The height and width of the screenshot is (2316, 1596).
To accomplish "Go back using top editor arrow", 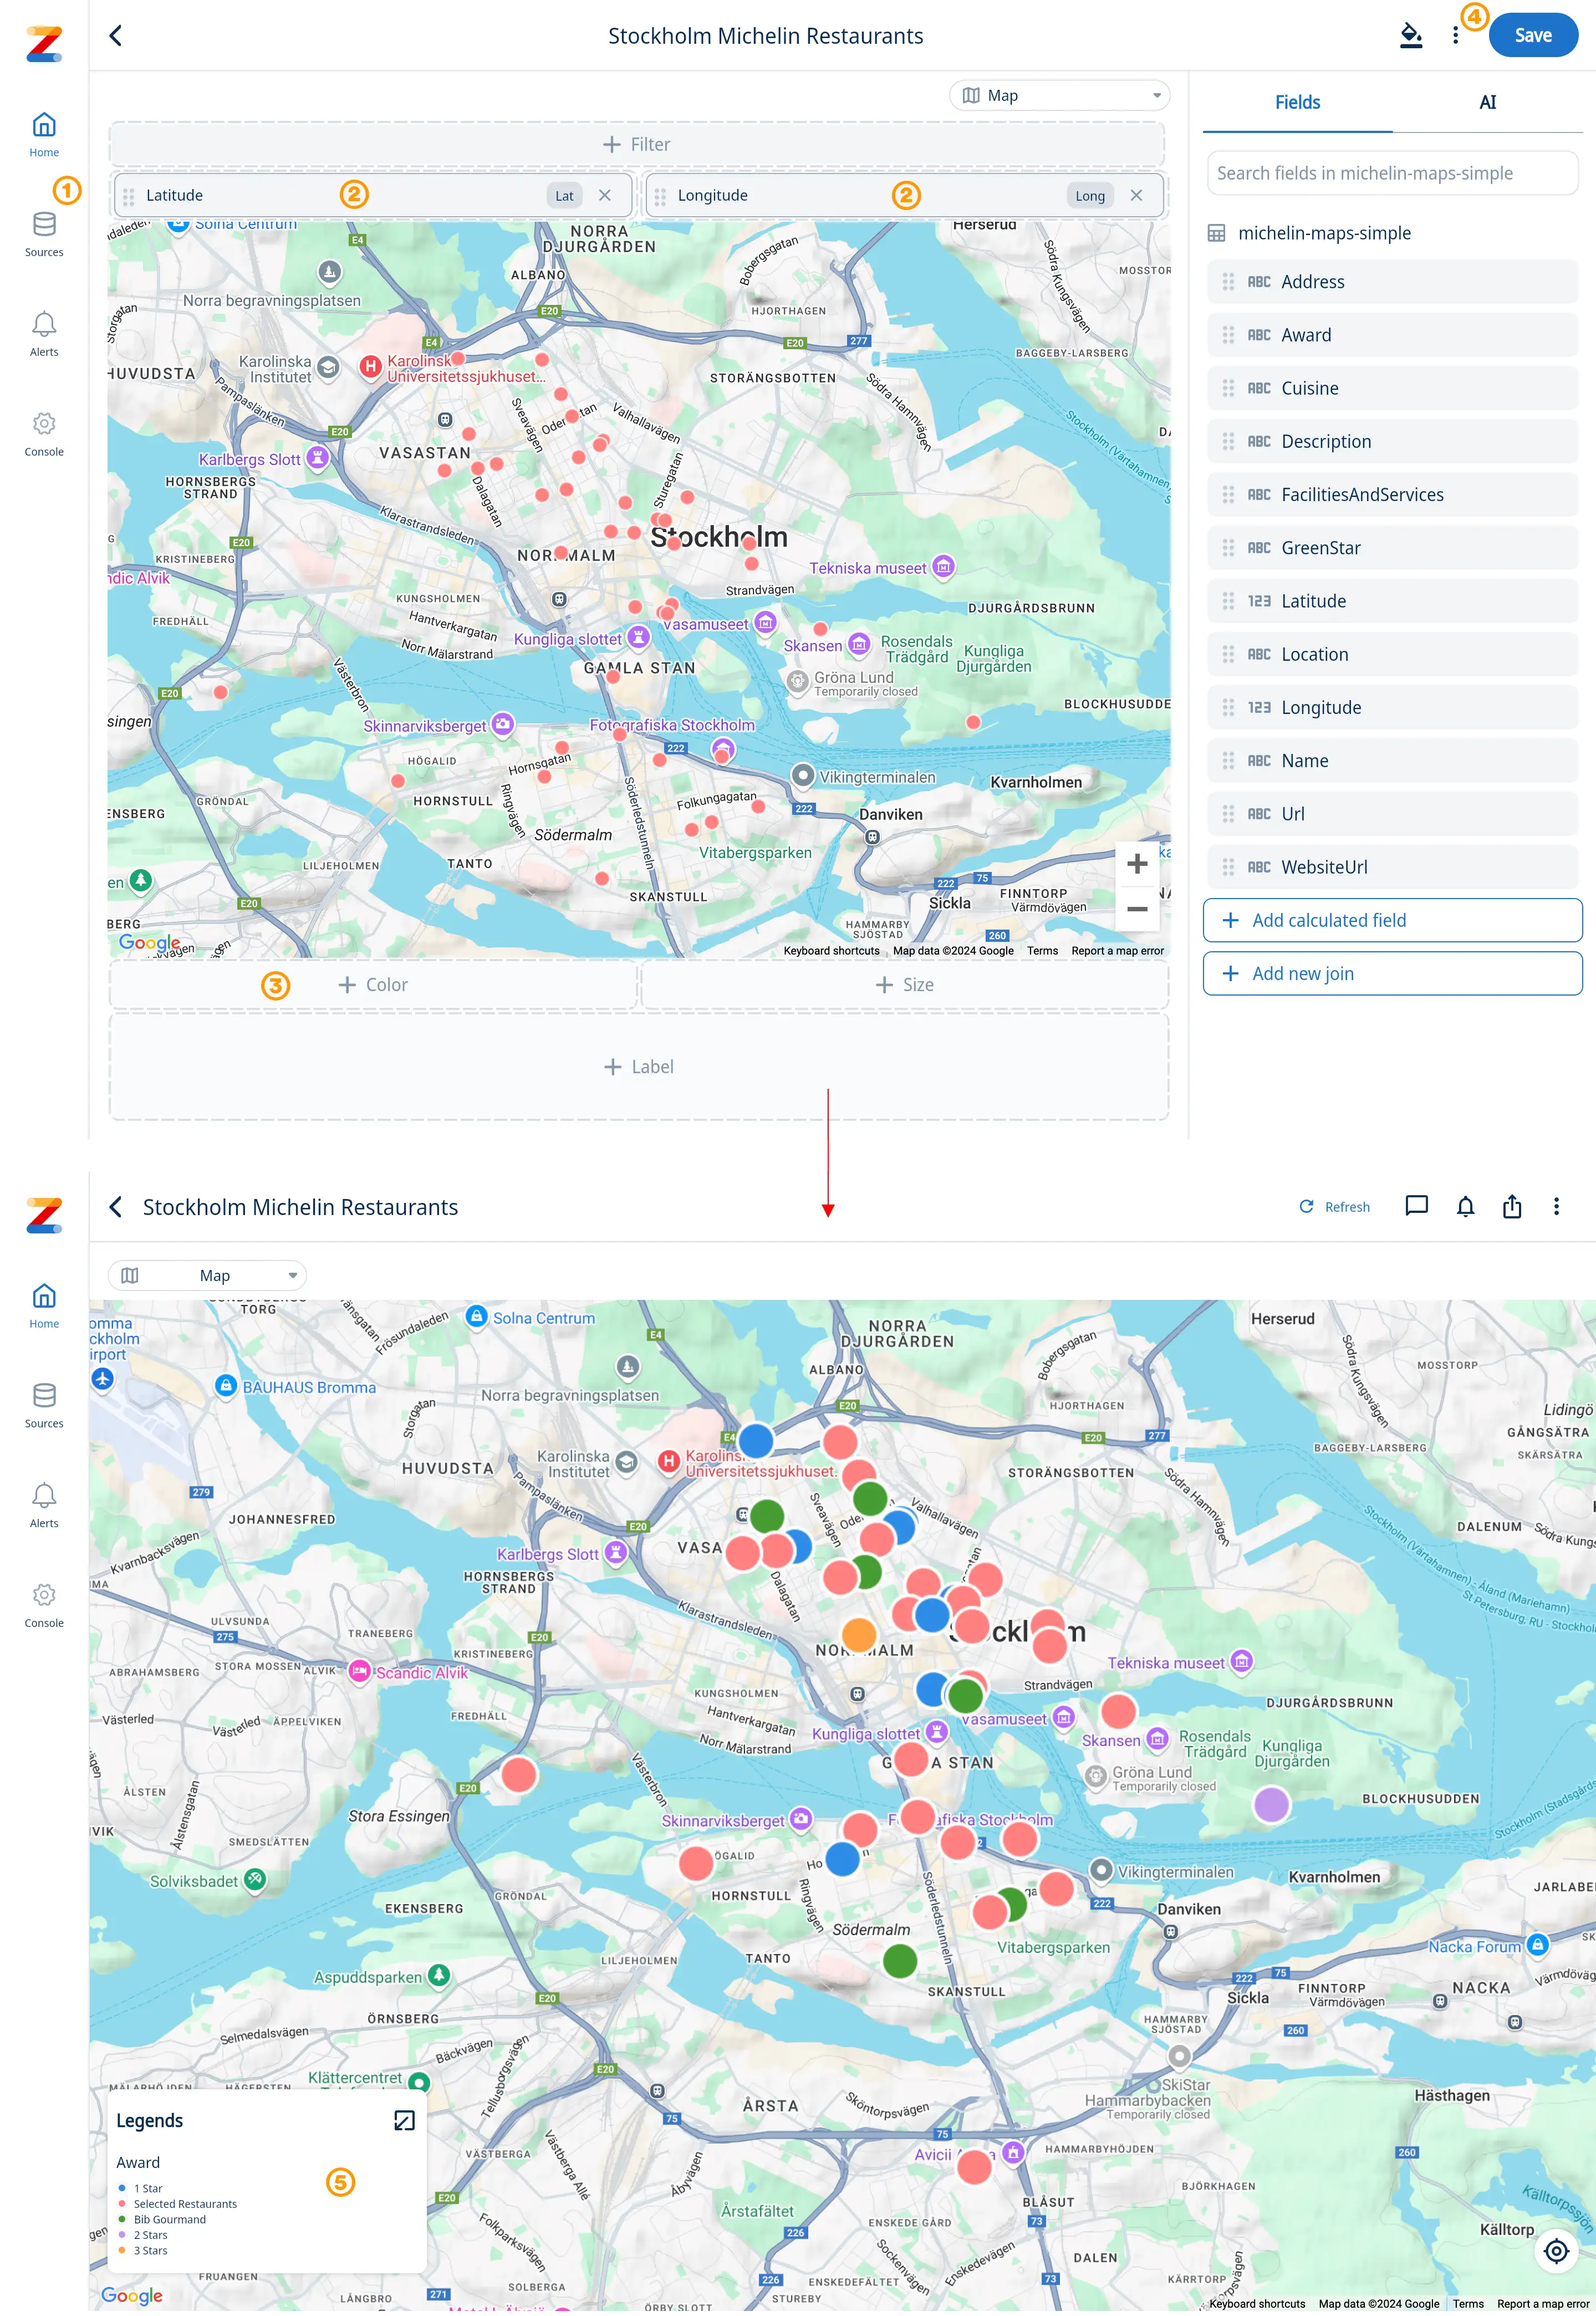I will 116,36.
